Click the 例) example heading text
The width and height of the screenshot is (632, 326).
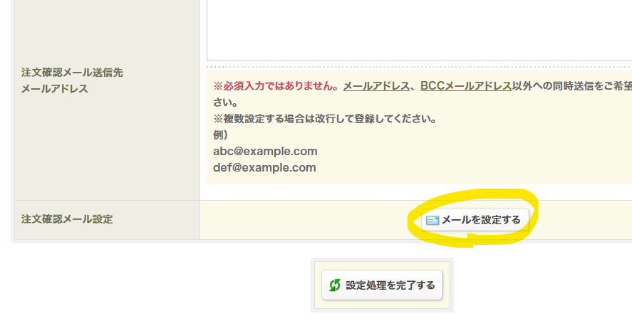tap(221, 135)
